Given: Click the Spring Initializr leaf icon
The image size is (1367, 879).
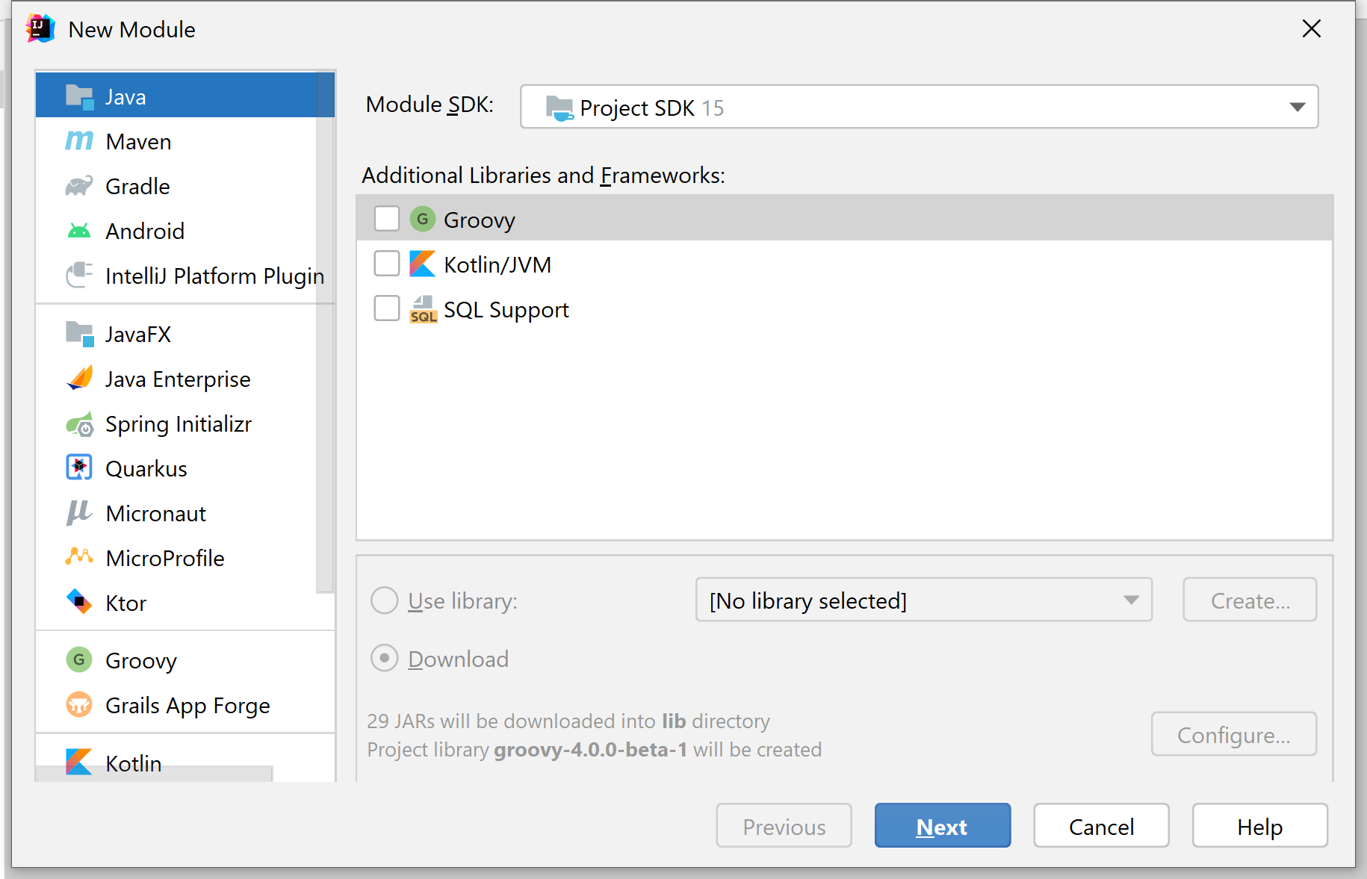Looking at the screenshot, I should tap(79, 423).
